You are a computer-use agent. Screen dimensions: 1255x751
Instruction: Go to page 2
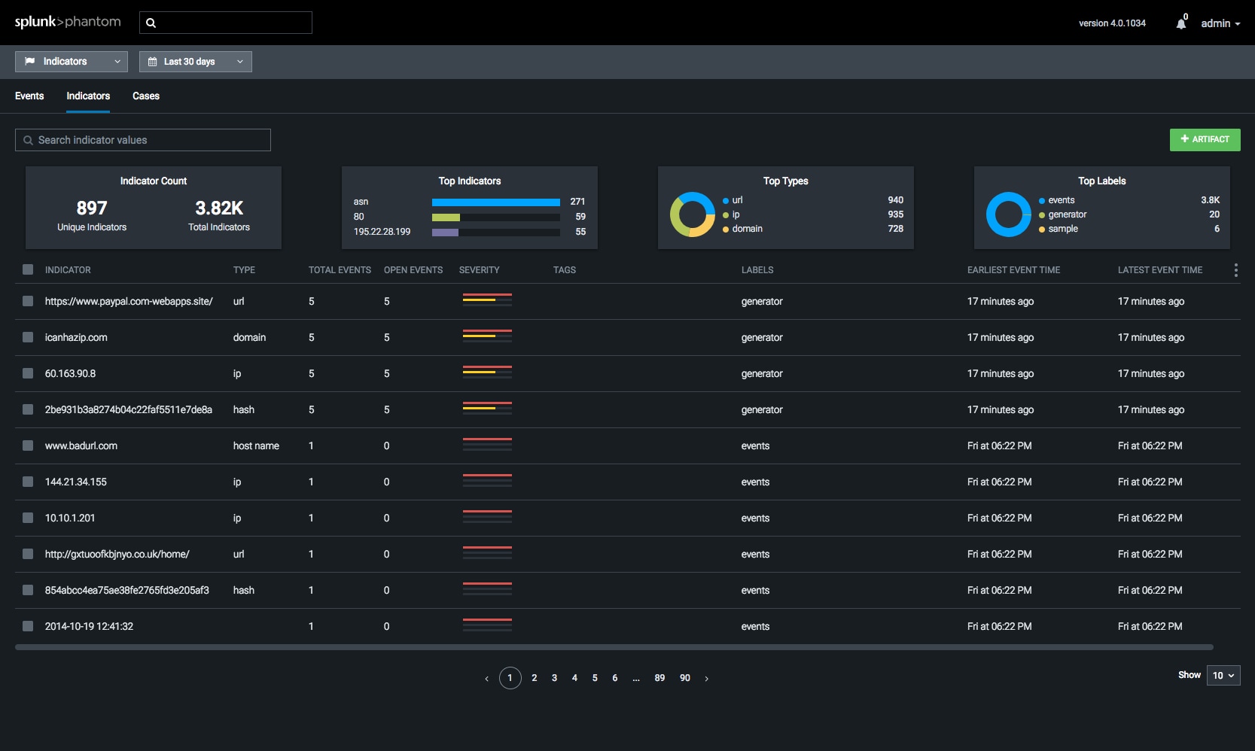coord(535,678)
